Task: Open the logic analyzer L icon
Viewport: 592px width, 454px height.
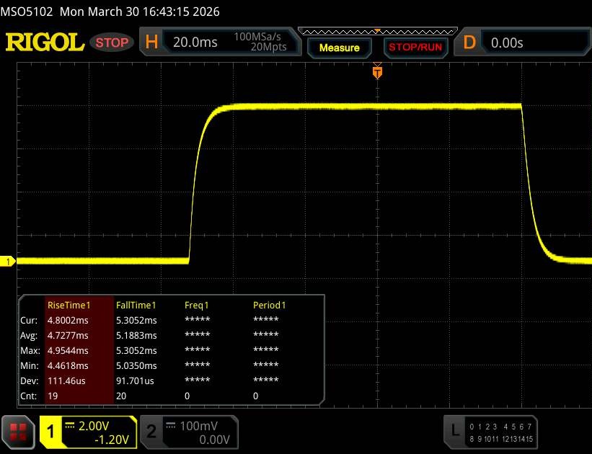Action: 454,431
